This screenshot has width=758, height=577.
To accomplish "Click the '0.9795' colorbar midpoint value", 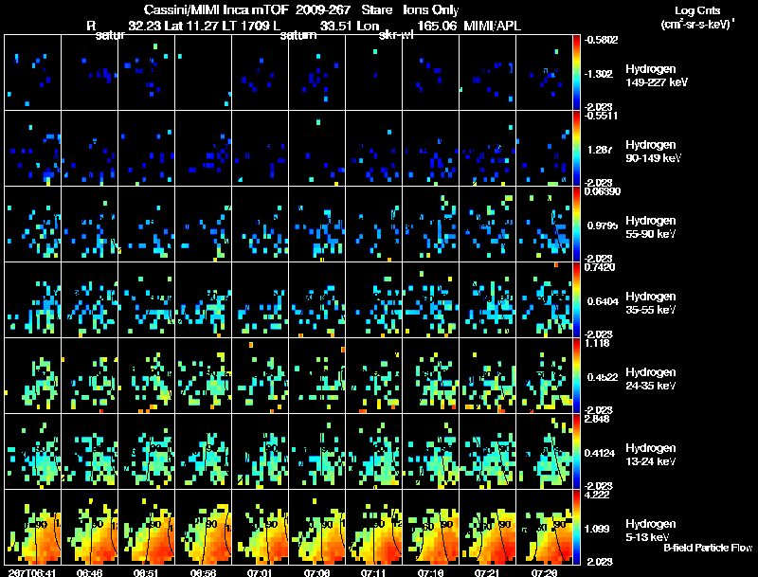I will click(x=603, y=225).
